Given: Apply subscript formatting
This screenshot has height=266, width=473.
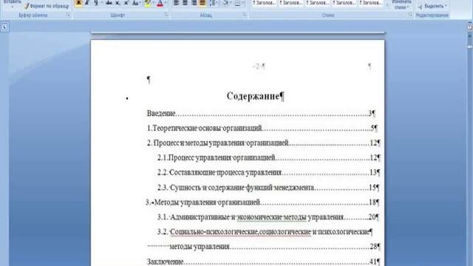Looking at the screenshot, I should [118, 3].
